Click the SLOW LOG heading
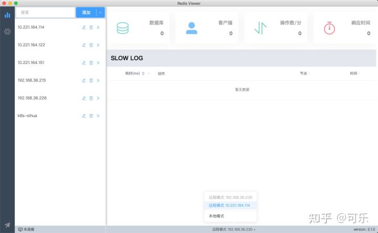The height and width of the screenshot is (233, 378). coord(127,58)
